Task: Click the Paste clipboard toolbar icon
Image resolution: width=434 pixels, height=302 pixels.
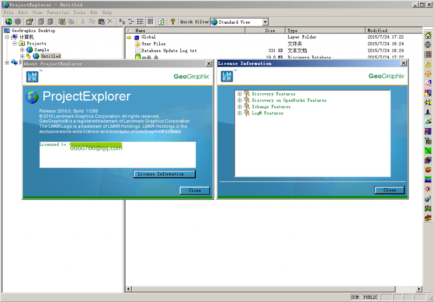Action: (102, 22)
